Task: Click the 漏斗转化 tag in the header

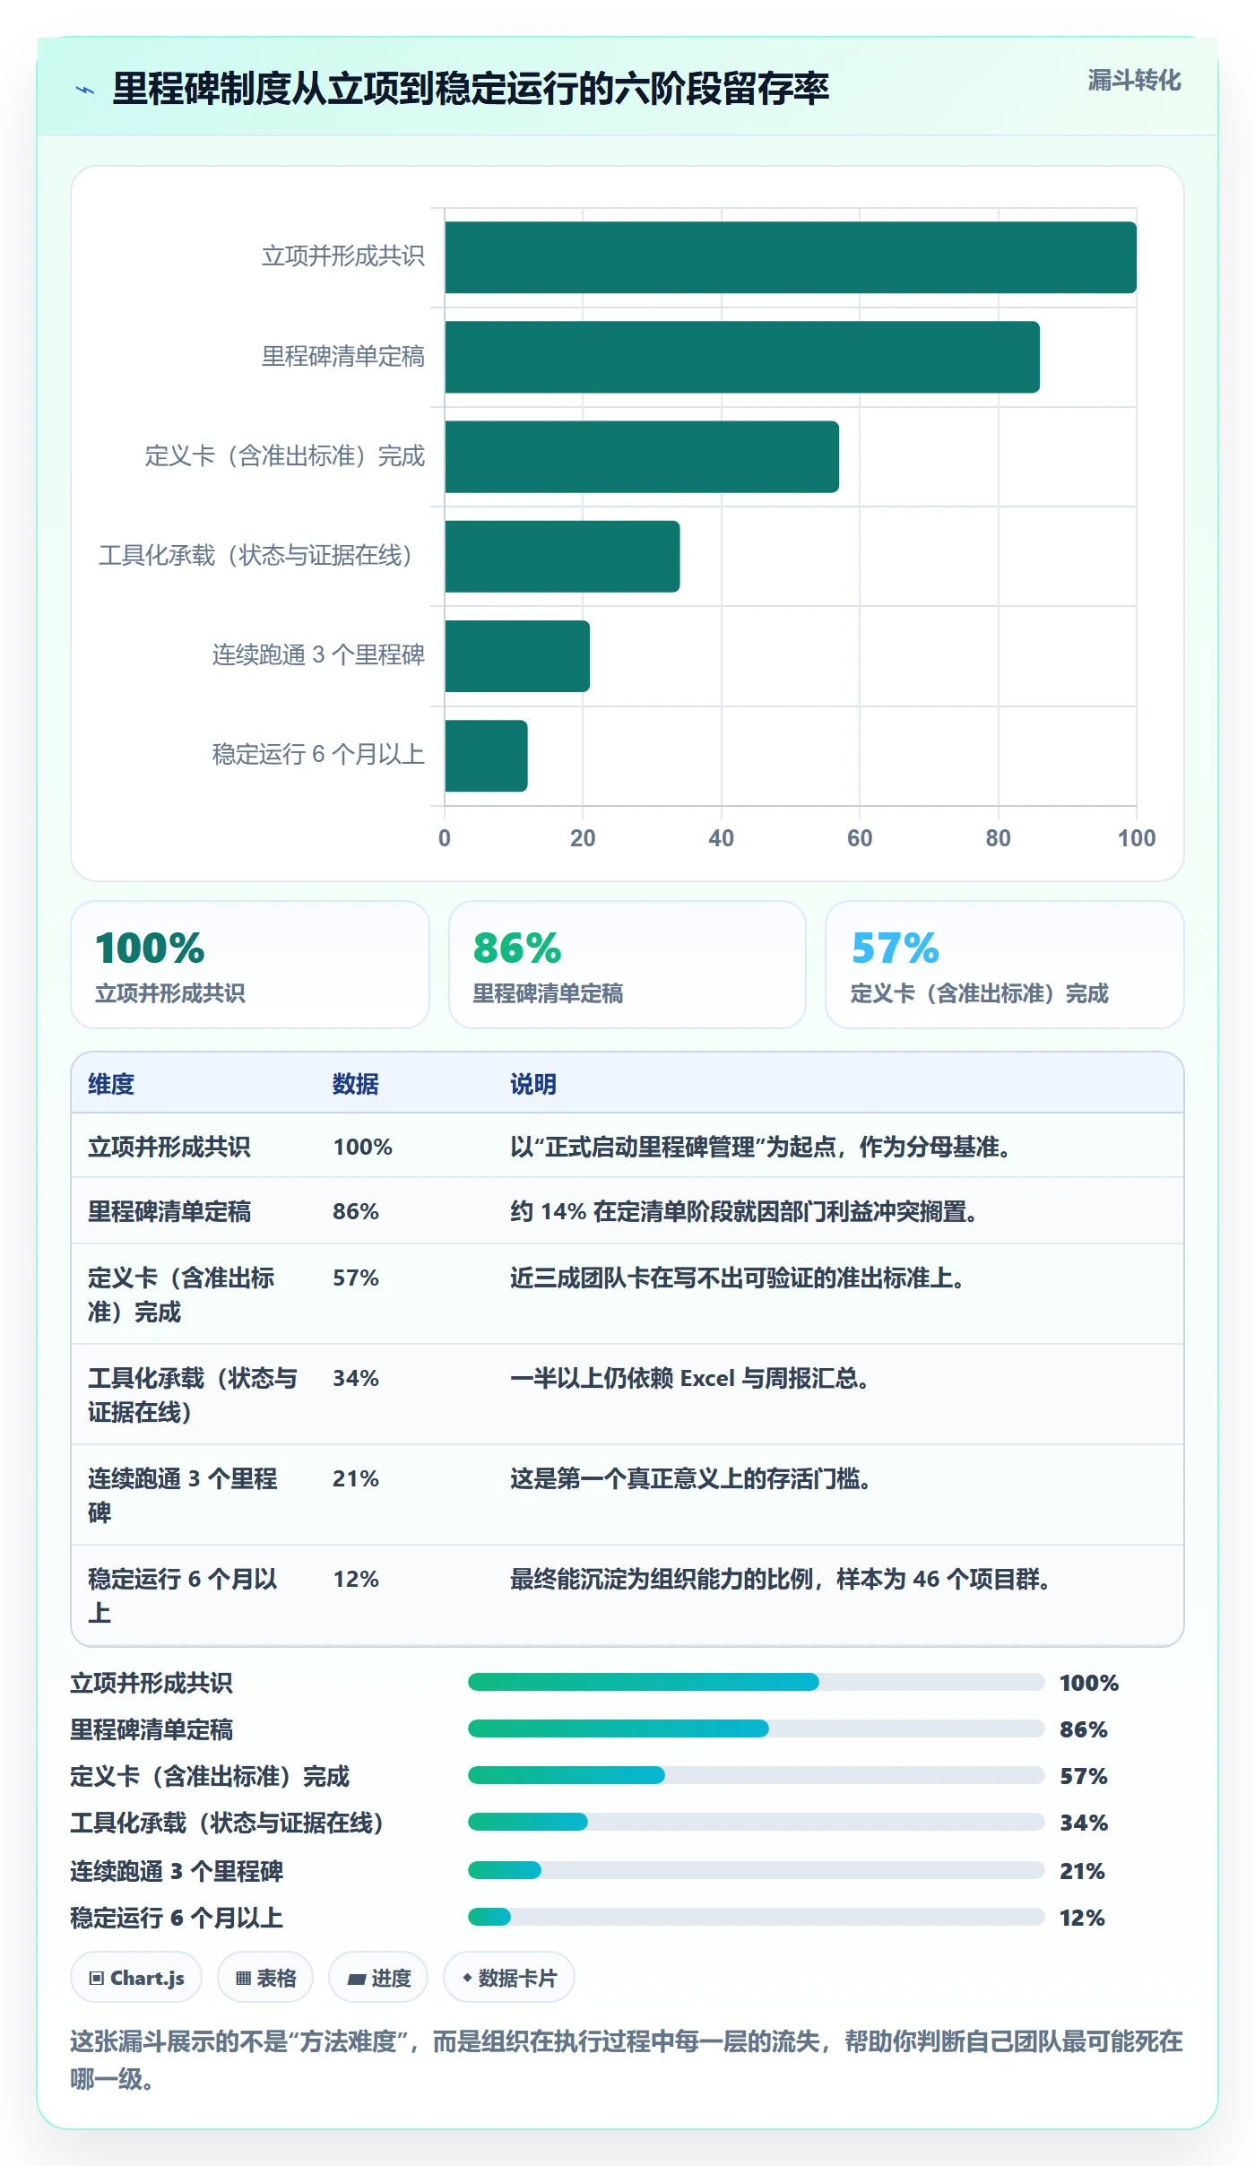Action: pyautogui.click(x=1134, y=81)
